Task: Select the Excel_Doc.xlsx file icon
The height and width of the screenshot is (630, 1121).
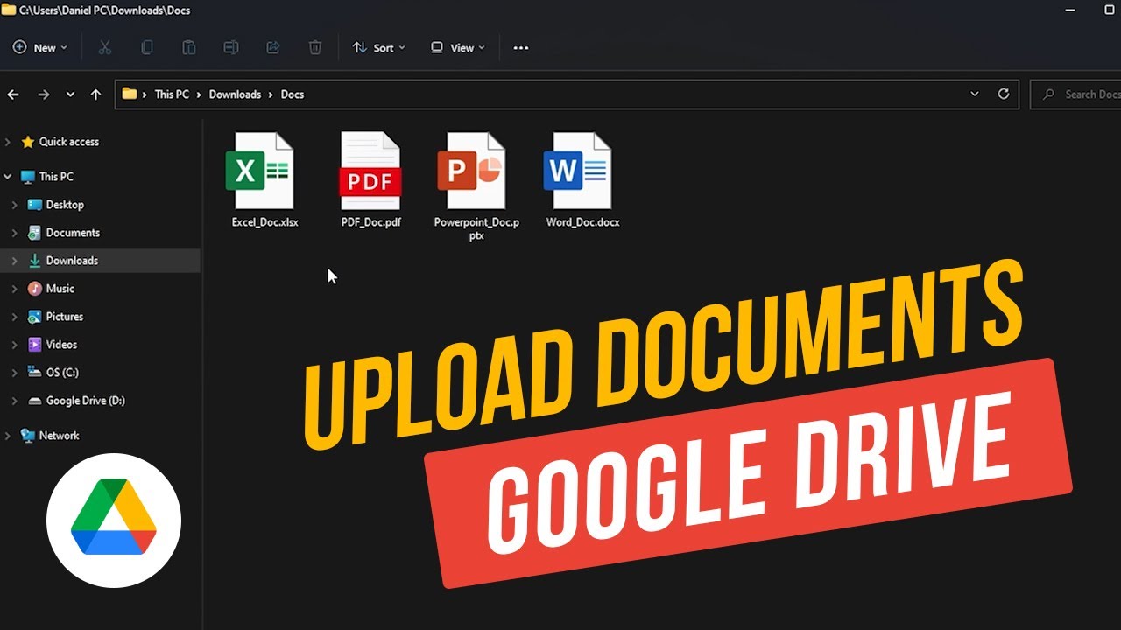Action: 259,171
